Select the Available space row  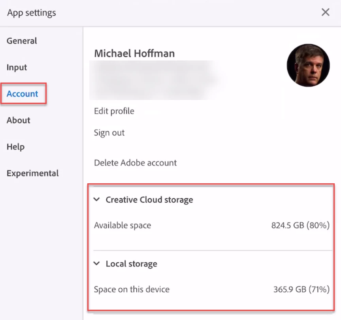pos(212,225)
